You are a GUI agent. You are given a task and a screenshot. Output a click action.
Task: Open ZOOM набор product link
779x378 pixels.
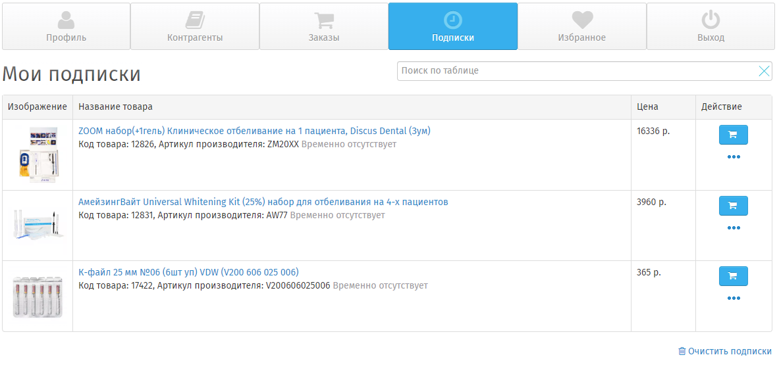click(x=254, y=131)
